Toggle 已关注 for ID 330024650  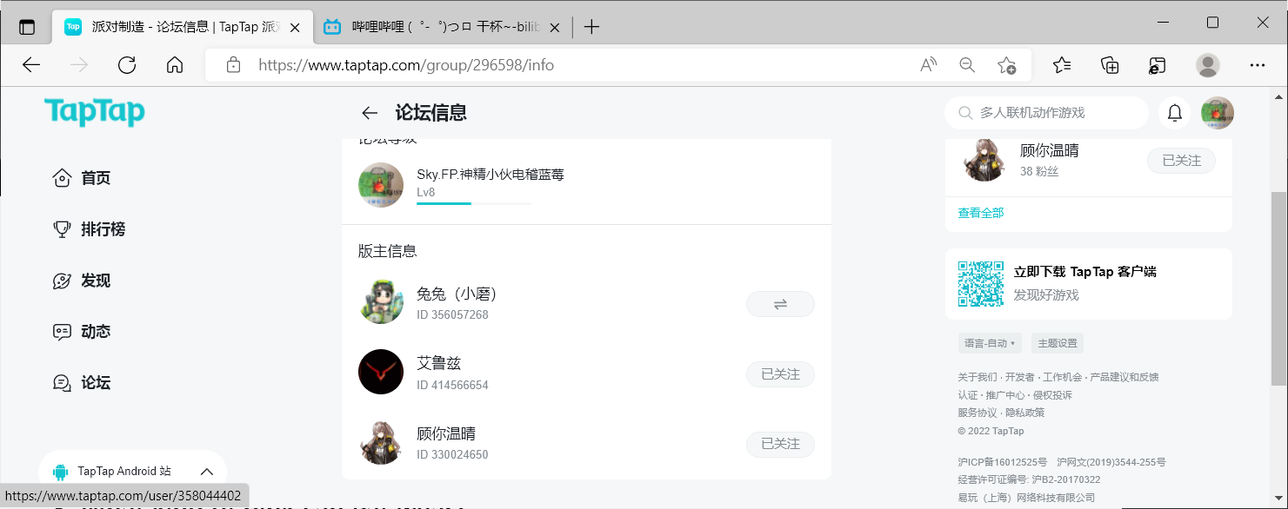780,444
